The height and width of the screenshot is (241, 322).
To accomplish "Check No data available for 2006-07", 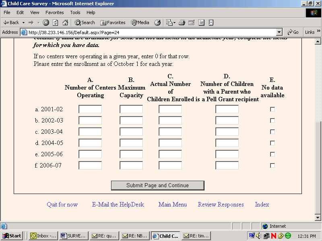I will coord(272,165).
